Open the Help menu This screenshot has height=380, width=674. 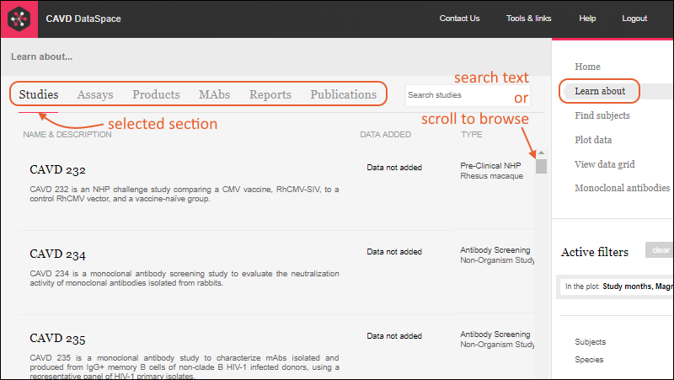[x=587, y=19]
